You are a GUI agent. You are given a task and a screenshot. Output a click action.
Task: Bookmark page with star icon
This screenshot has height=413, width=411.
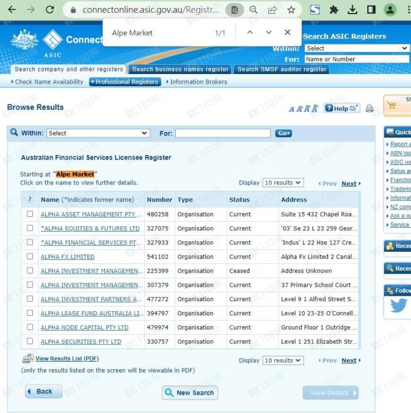[291, 10]
